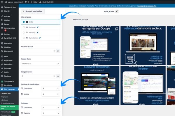Open Réglages in main sidebar

click(x=9, y=76)
